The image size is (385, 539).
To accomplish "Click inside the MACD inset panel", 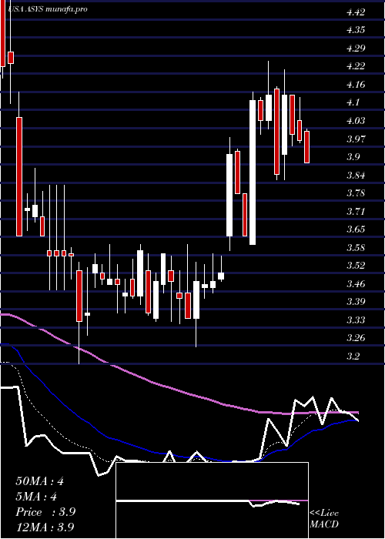I will 212,500.
